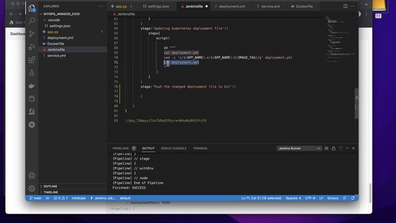
Task: Synchronize changes icon in status bar
Action: tap(48, 198)
